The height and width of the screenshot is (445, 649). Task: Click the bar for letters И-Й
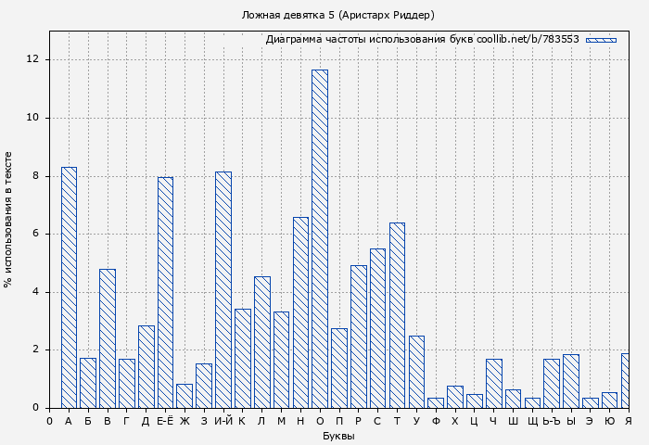click(x=223, y=289)
